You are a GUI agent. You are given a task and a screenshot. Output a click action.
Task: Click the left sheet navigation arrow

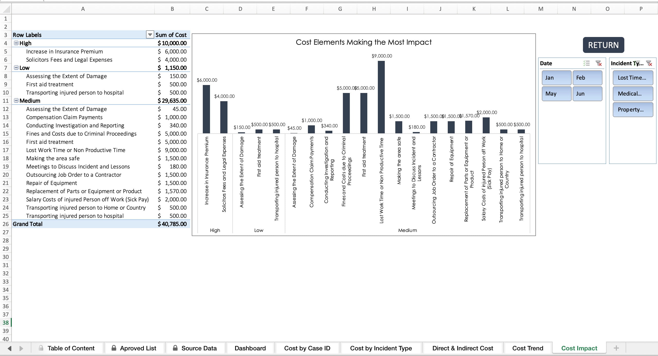(10, 348)
